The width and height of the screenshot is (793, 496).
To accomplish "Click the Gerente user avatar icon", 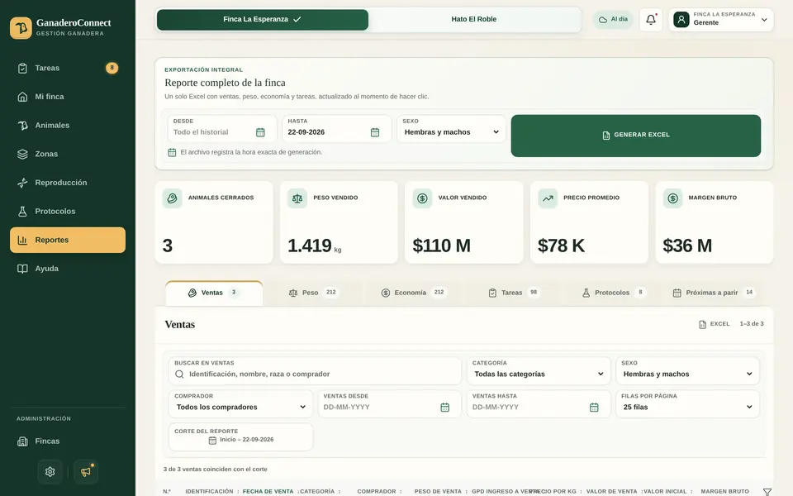I will pos(681,20).
